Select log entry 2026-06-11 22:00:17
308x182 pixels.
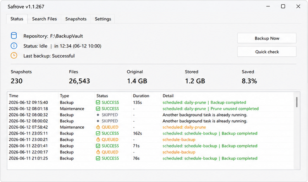click(151, 152)
